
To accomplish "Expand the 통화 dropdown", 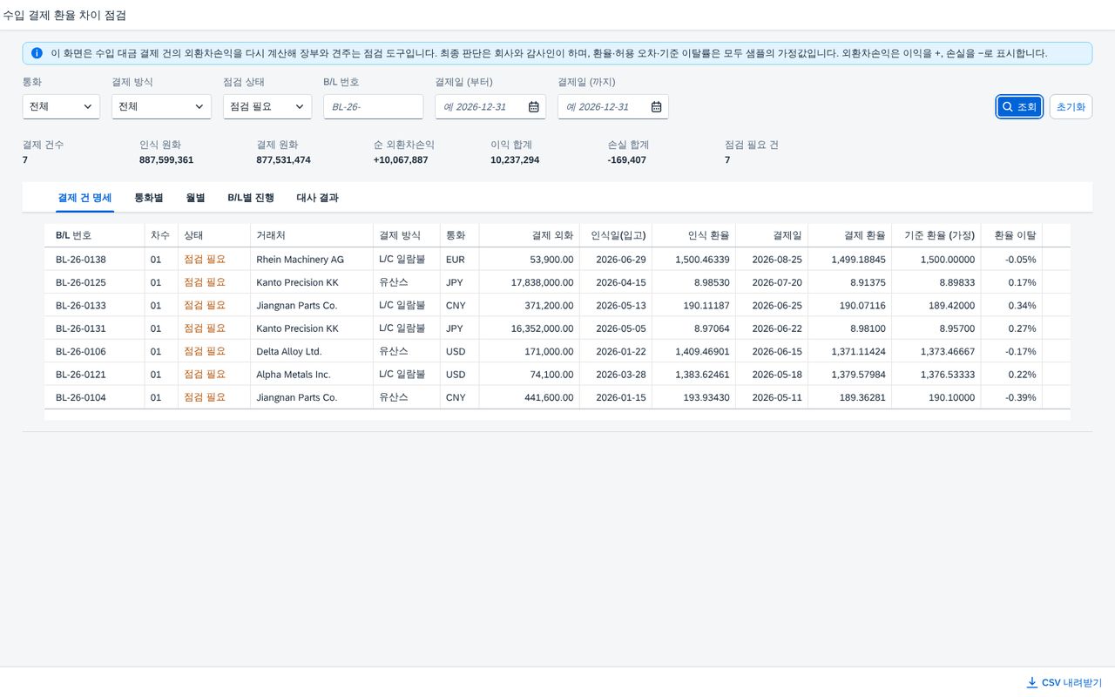I will click(61, 107).
